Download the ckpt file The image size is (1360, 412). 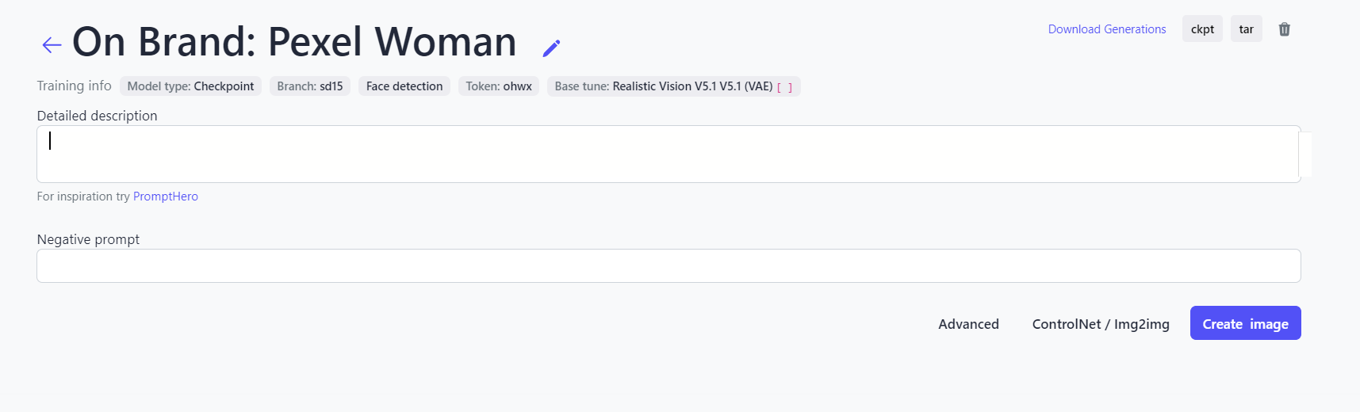tap(1202, 29)
